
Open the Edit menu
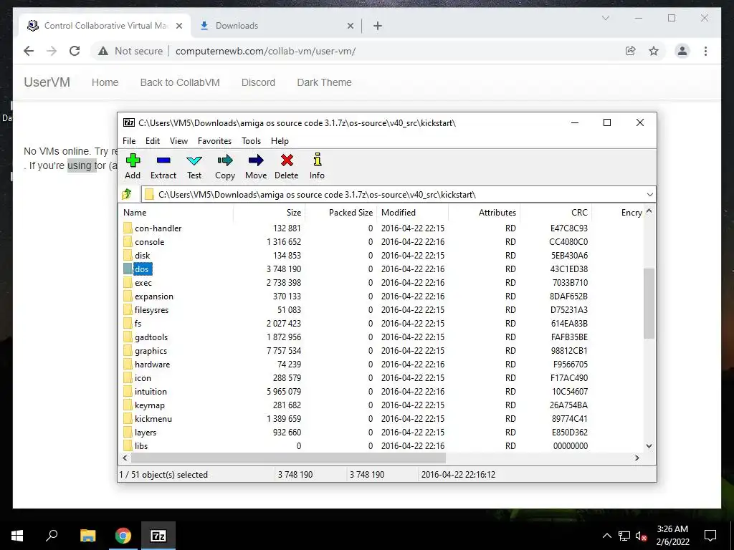(x=153, y=141)
